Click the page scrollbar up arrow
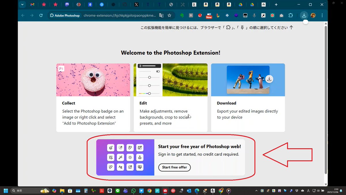 click(x=326, y=23)
